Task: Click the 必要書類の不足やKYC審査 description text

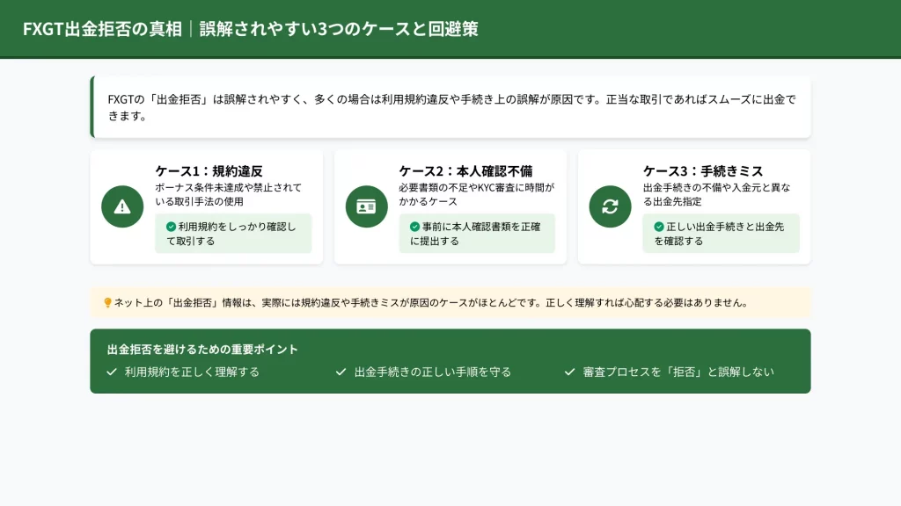Action: point(476,194)
